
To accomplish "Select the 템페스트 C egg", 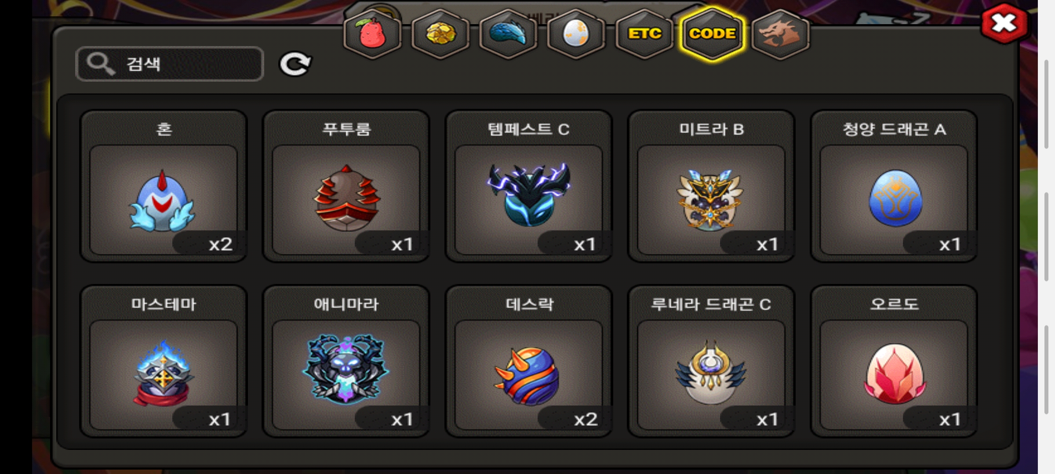I will pos(529,186).
